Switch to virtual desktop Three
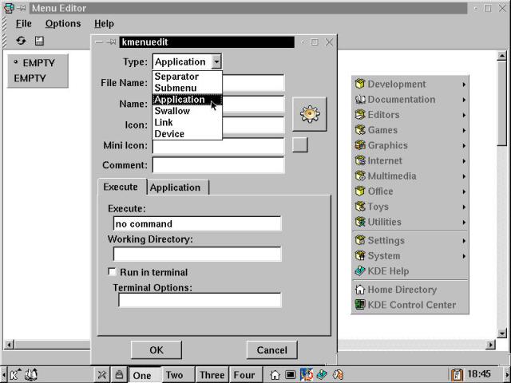 coord(212,375)
